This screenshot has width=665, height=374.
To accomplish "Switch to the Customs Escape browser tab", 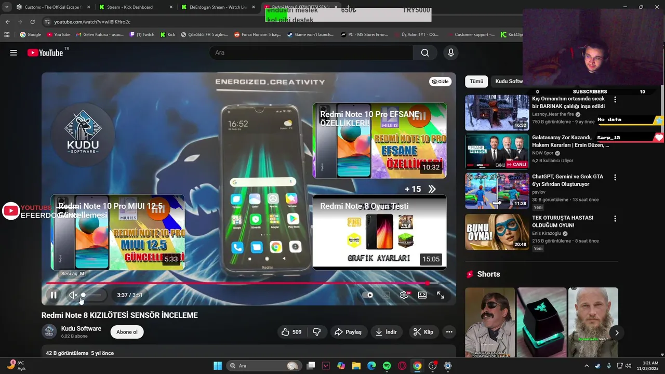I will 53,7.
